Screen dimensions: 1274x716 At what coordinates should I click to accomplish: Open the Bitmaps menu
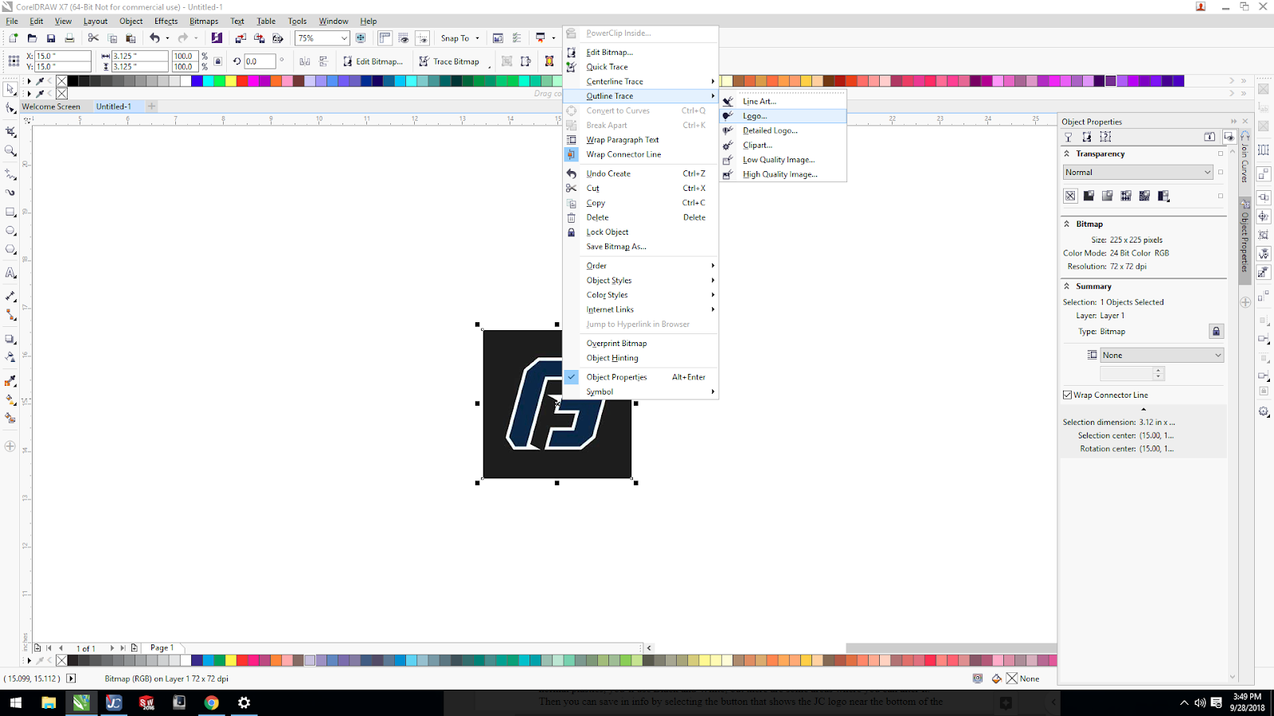[x=204, y=21]
